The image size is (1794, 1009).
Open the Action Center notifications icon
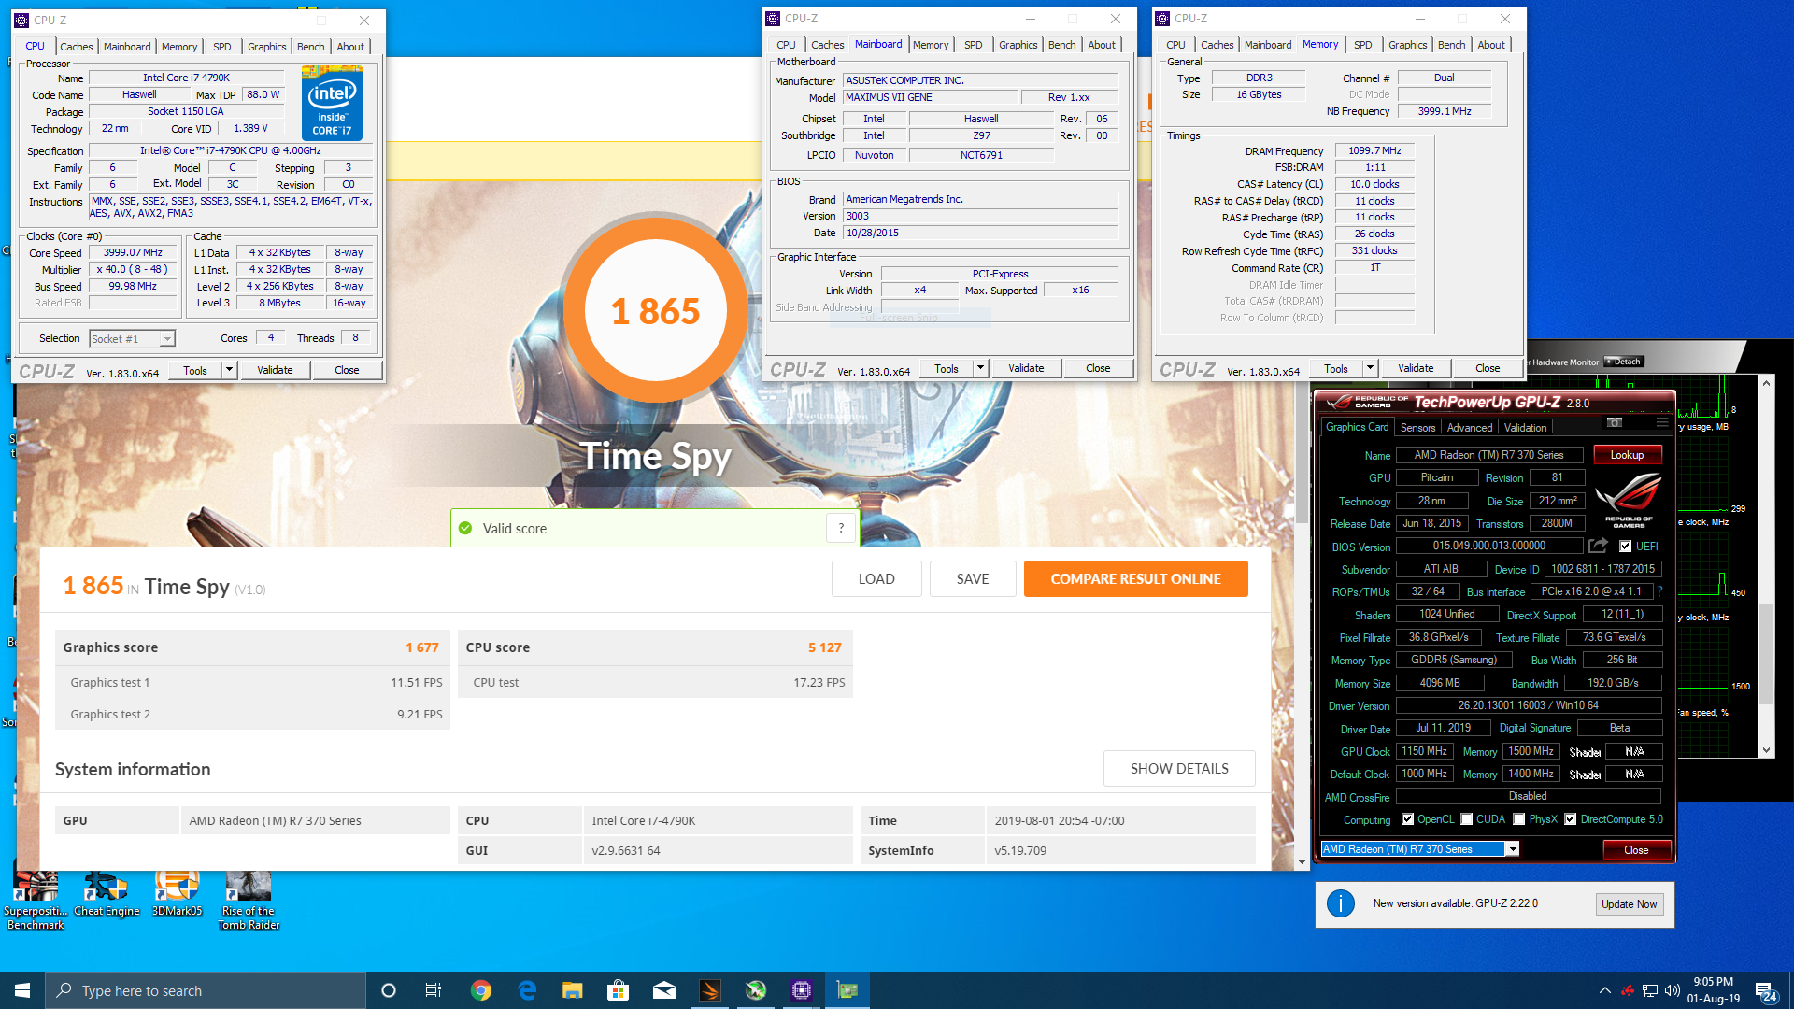[1766, 990]
